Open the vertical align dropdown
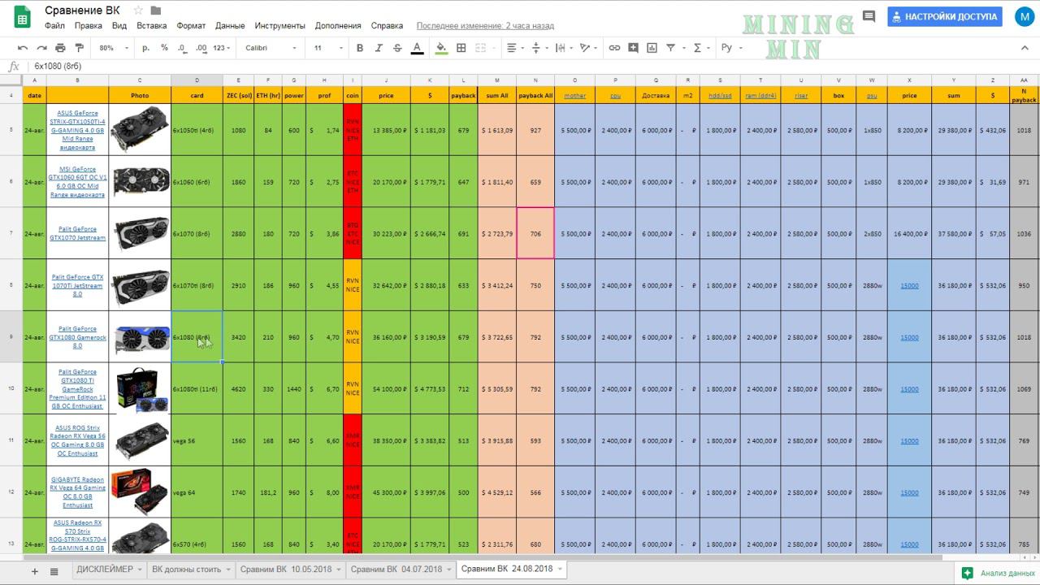This screenshot has height=585, width=1040. click(539, 48)
